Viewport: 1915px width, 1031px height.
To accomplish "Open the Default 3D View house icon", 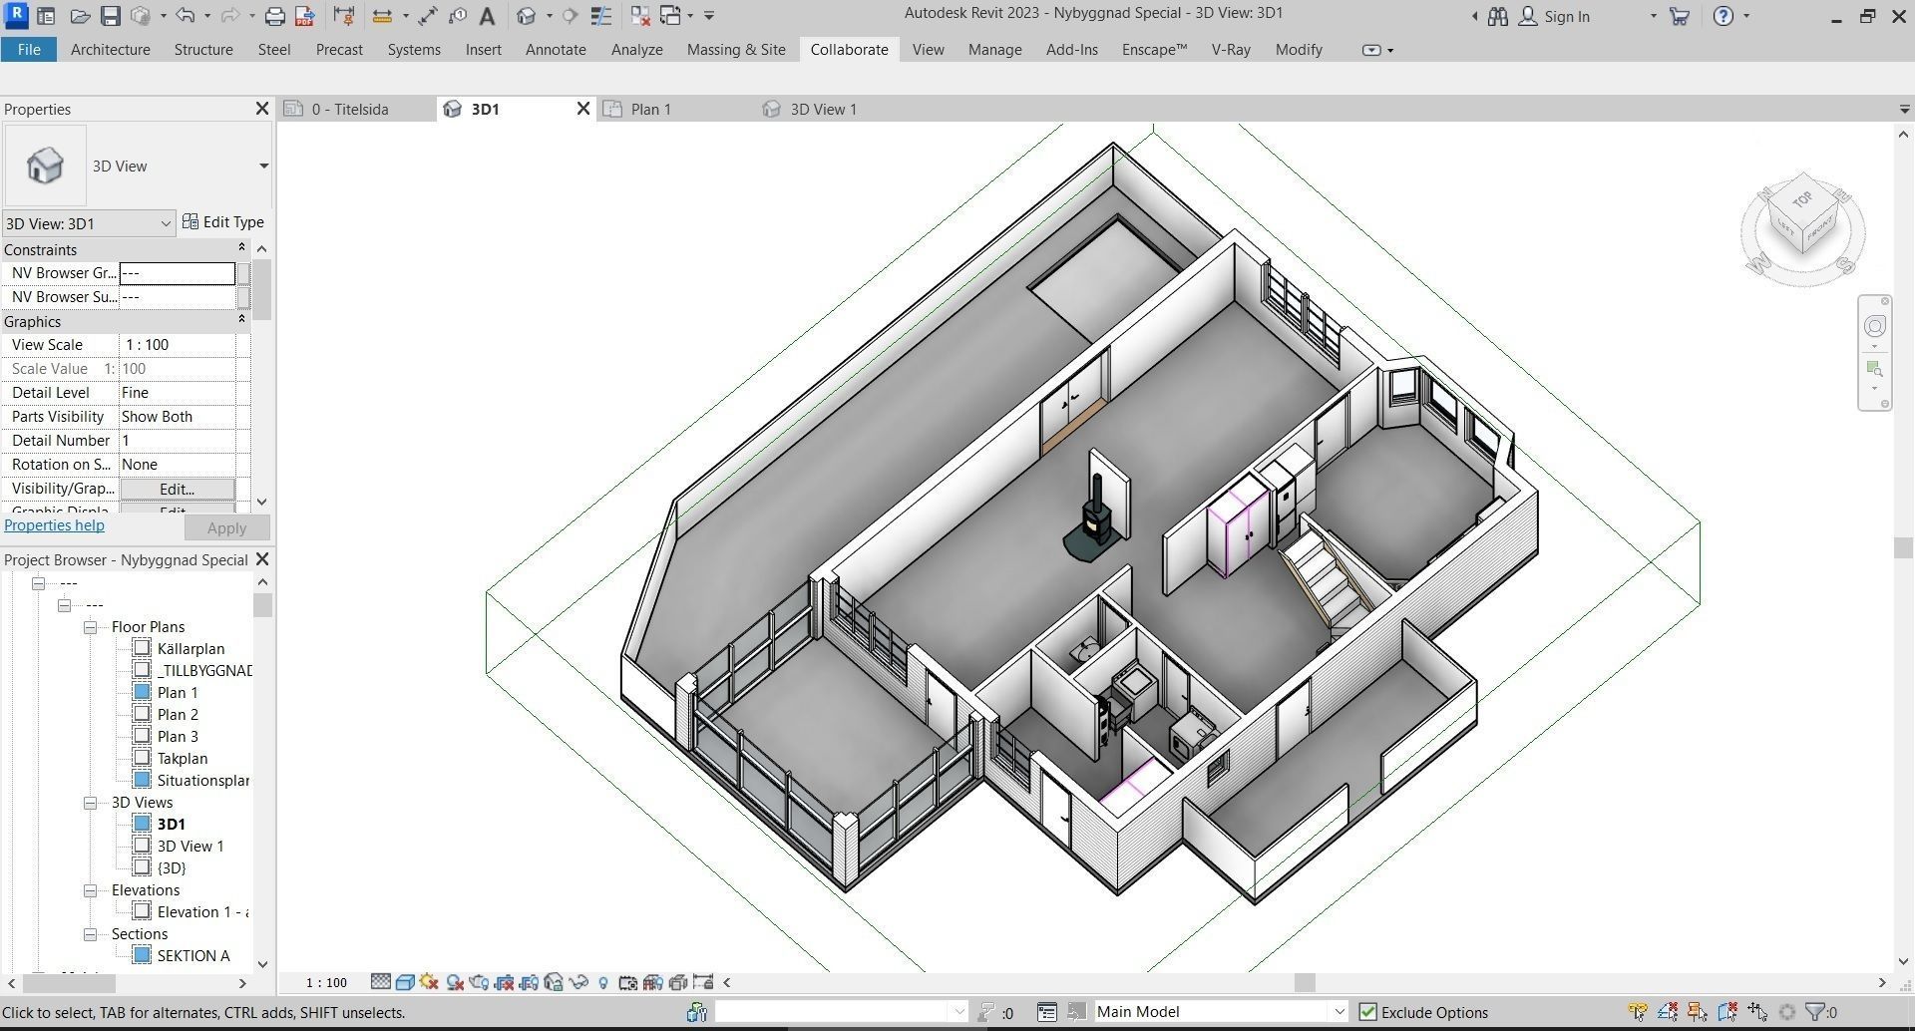I will tap(527, 16).
